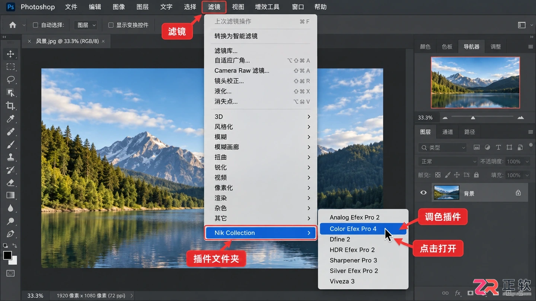The height and width of the screenshot is (301, 536).
Task: Open the 模糊 filter submenu
Action: point(261,137)
